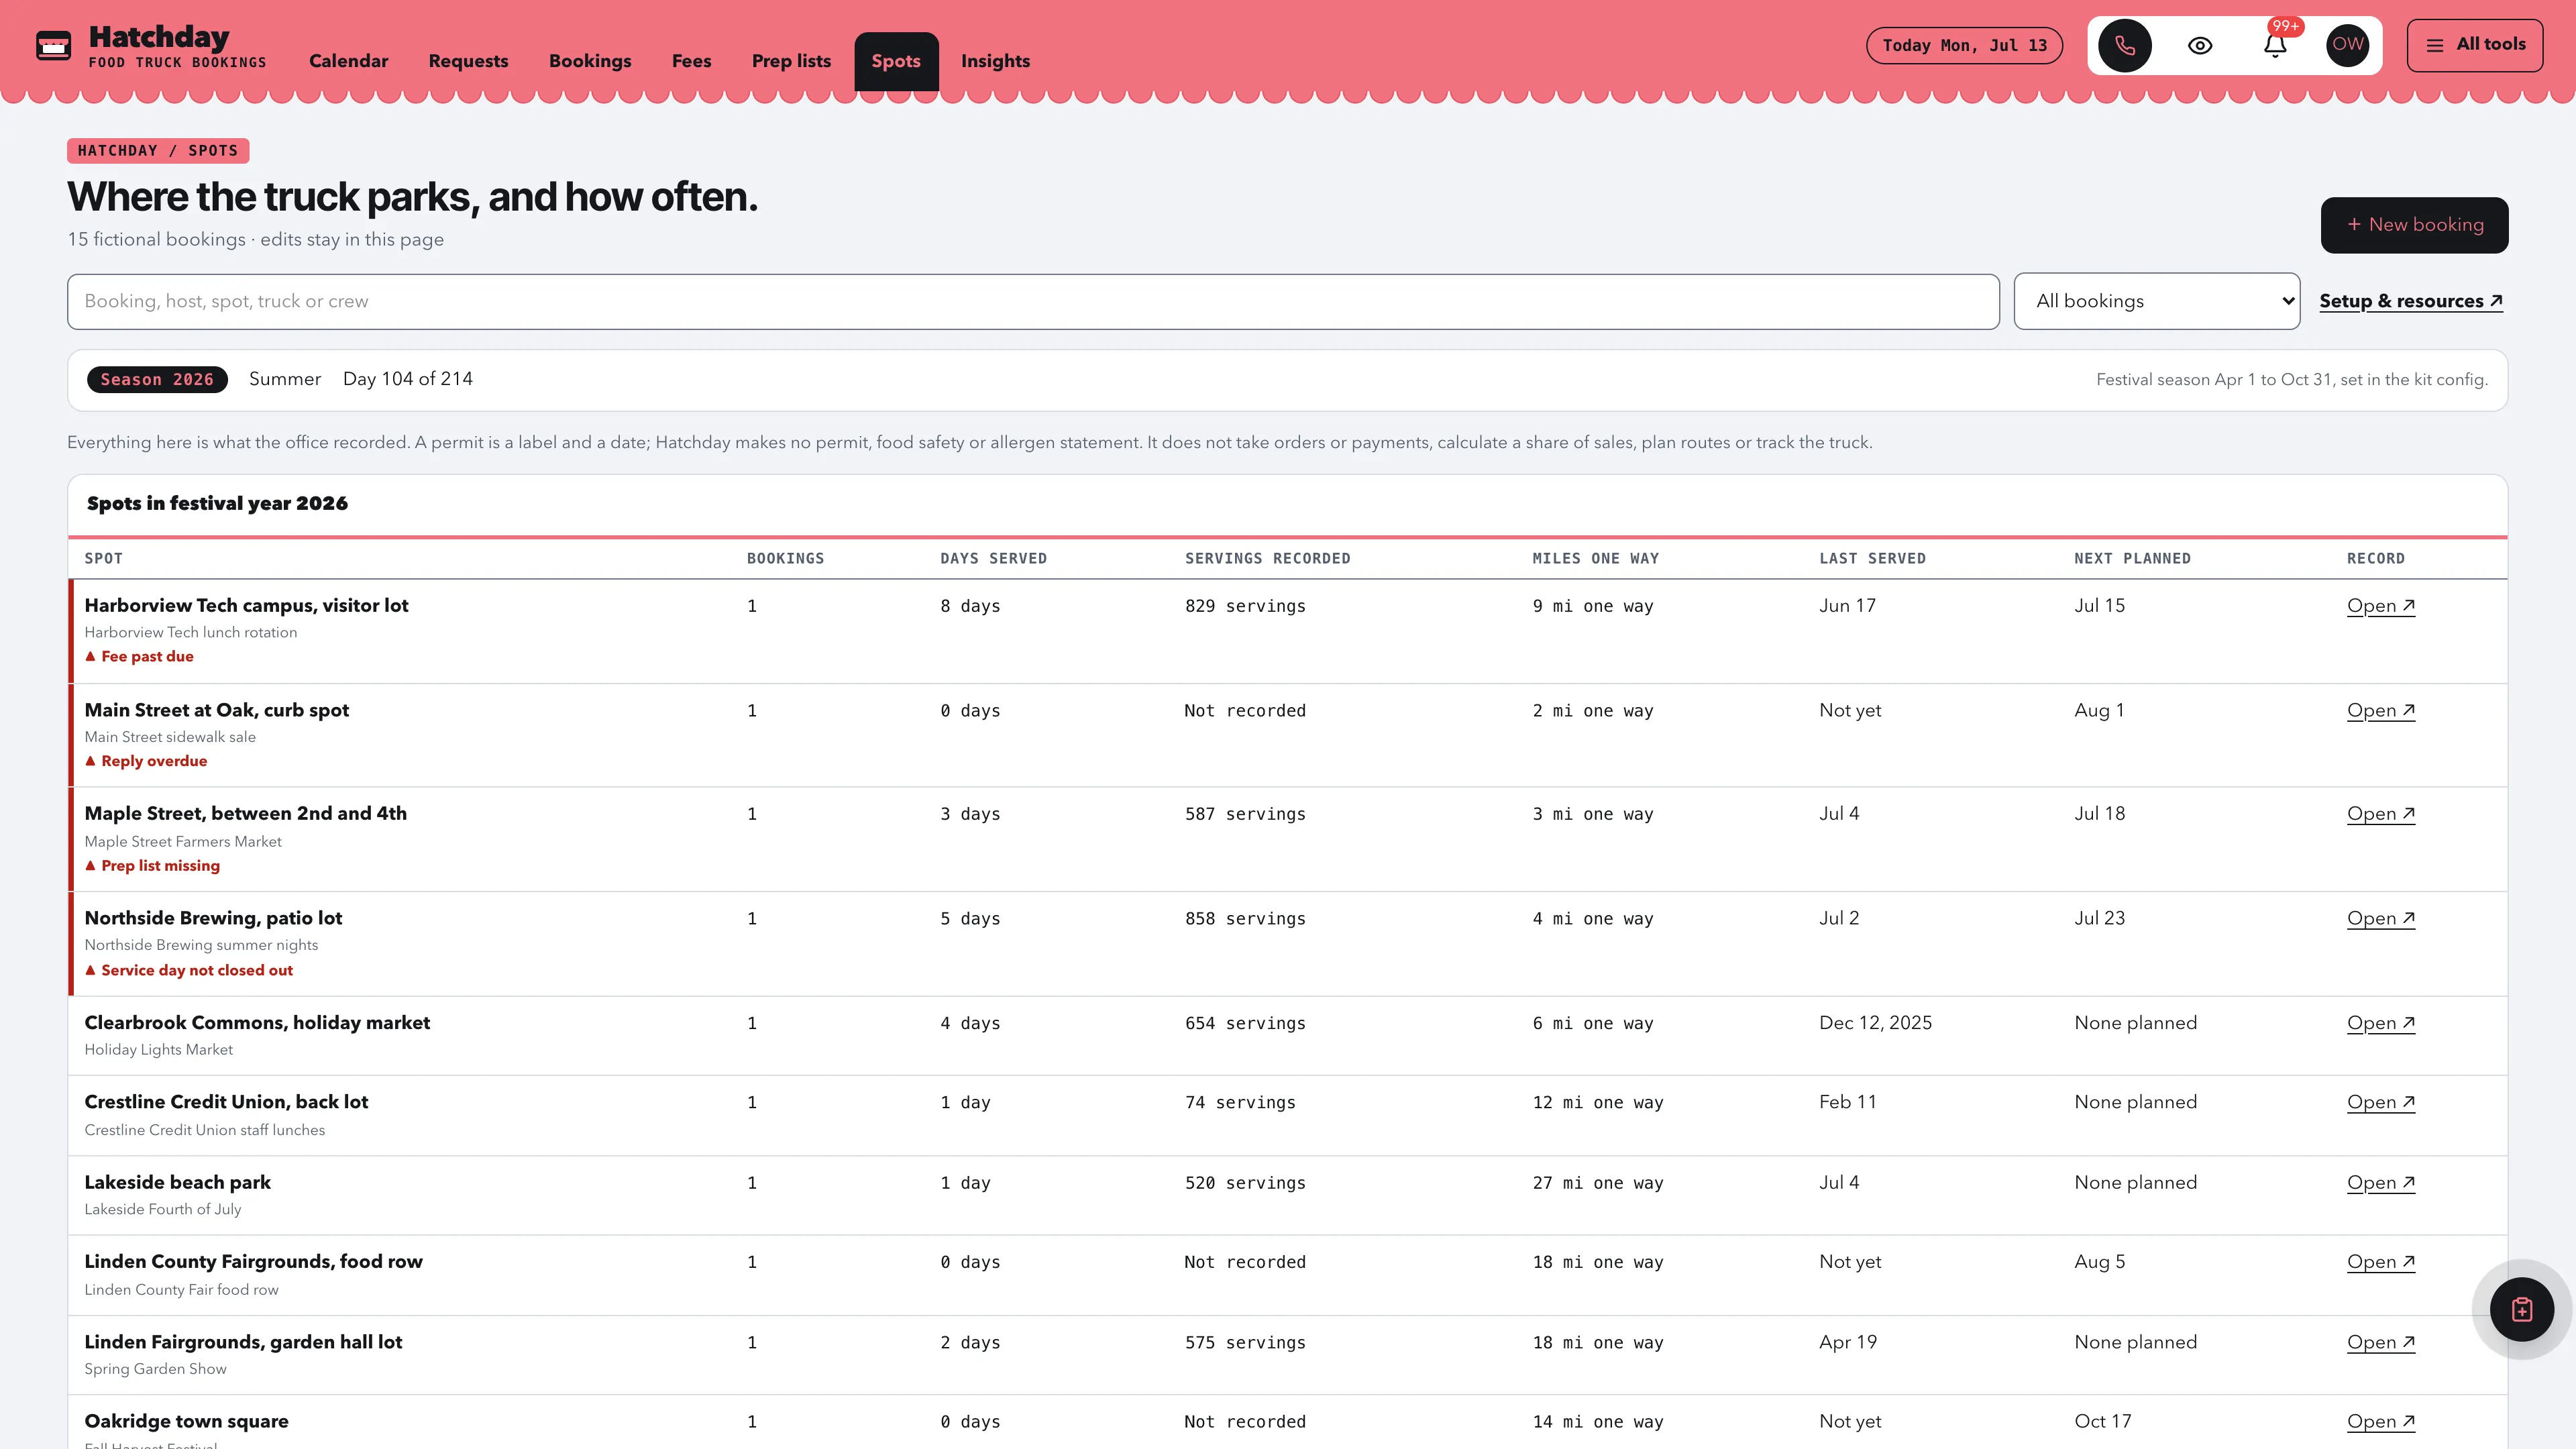Expand the All bookings dropdown
Image resolution: width=2576 pixels, height=1449 pixels.
coord(2156,301)
